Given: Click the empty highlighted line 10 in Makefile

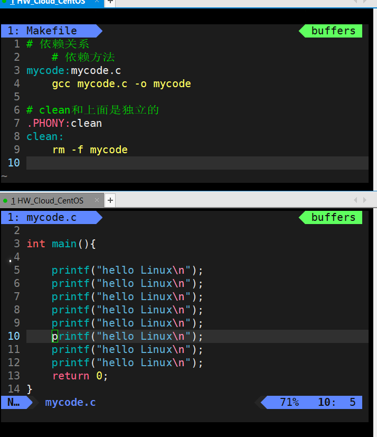Looking at the screenshot, I should point(197,163).
